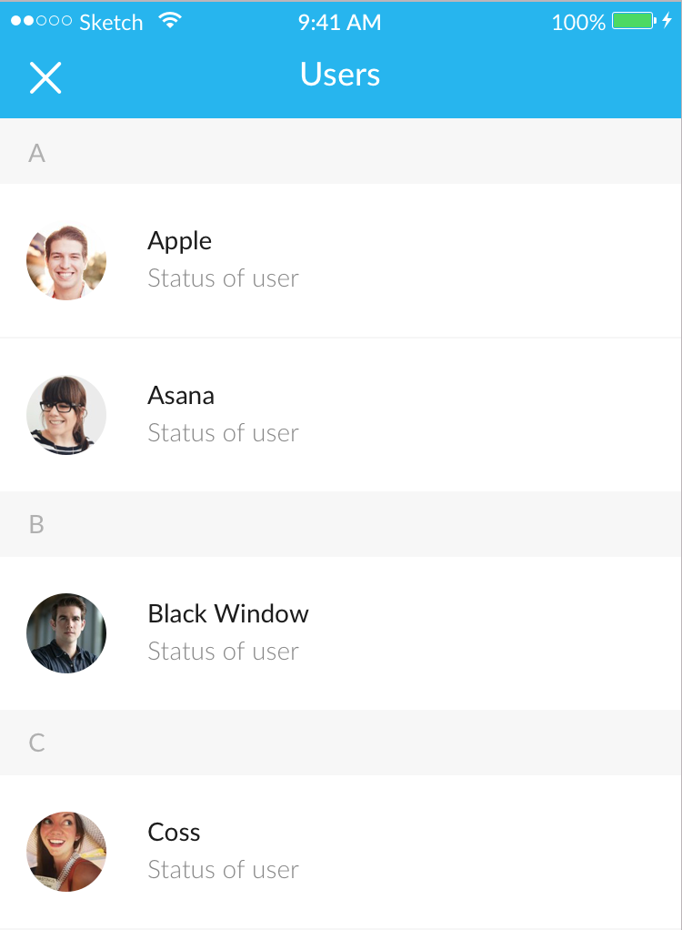Click section header A
Image resolution: width=682 pixels, height=930 pixels.
point(340,151)
